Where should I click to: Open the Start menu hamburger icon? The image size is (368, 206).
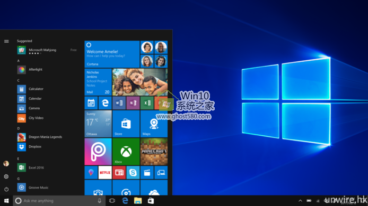(x=6, y=41)
